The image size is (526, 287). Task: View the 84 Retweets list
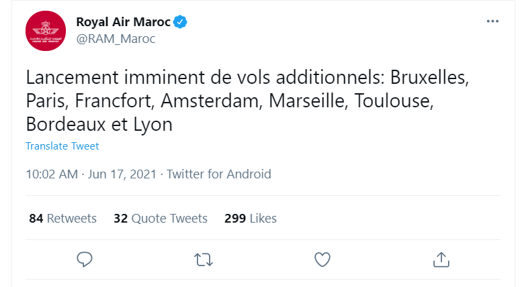click(63, 219)
